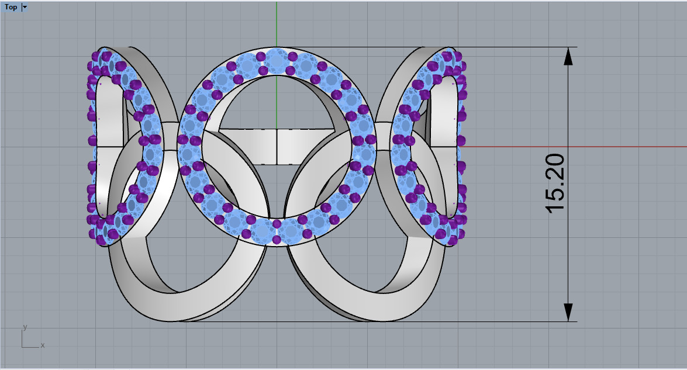
Task: Click the x/y axis icon
Action: (x=33, y=336)
